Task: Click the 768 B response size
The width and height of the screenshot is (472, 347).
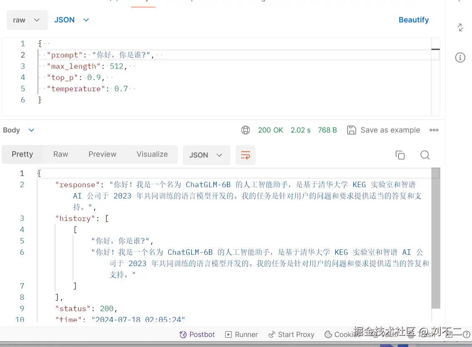Action: click(x=327, y=130)
